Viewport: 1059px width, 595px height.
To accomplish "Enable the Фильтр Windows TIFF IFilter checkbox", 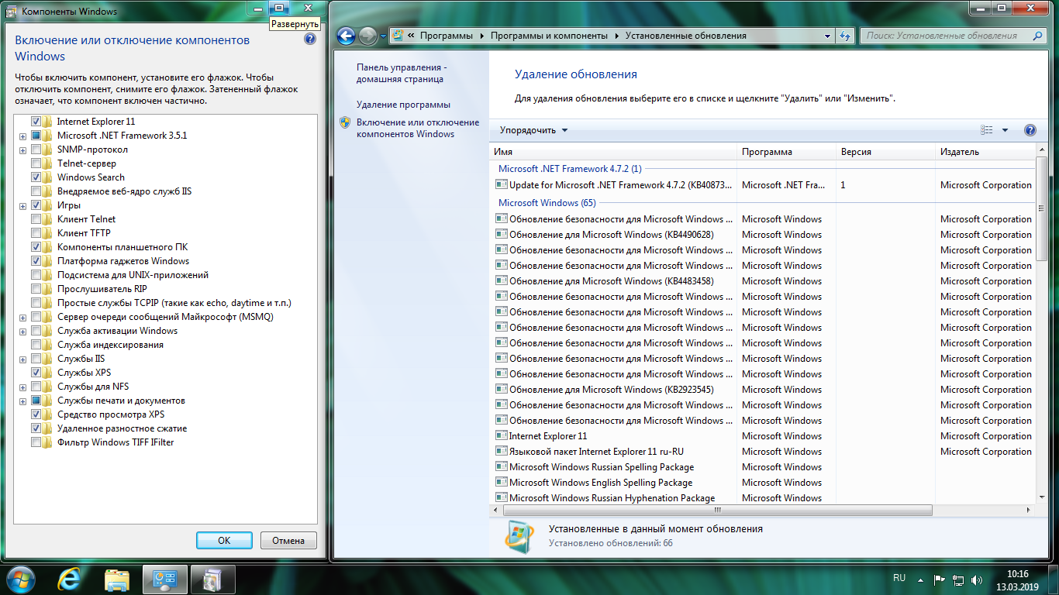I will click(x=36, y=442).
